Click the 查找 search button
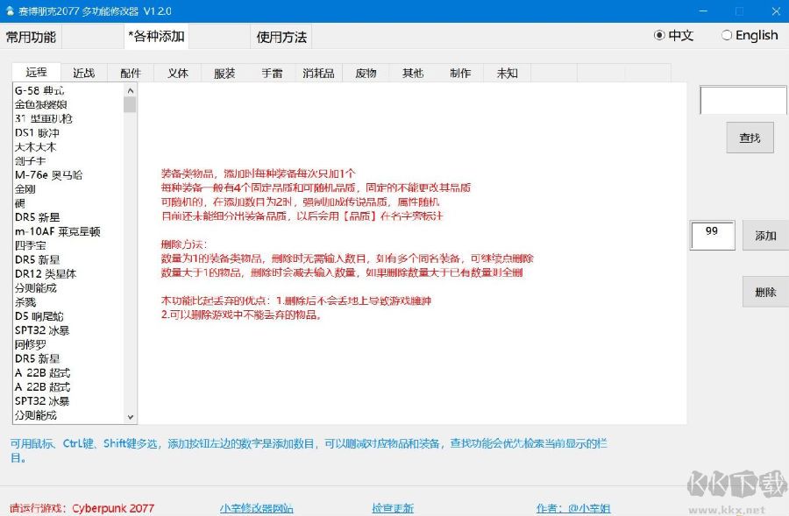 pos(750,137)
